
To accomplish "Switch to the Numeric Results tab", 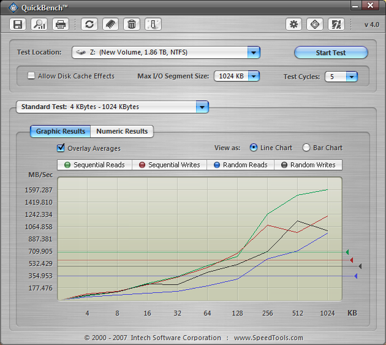I will tap(122, 131).
